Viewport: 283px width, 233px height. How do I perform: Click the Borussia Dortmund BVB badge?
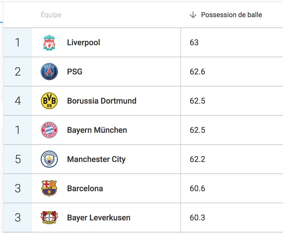click(49, 101)
